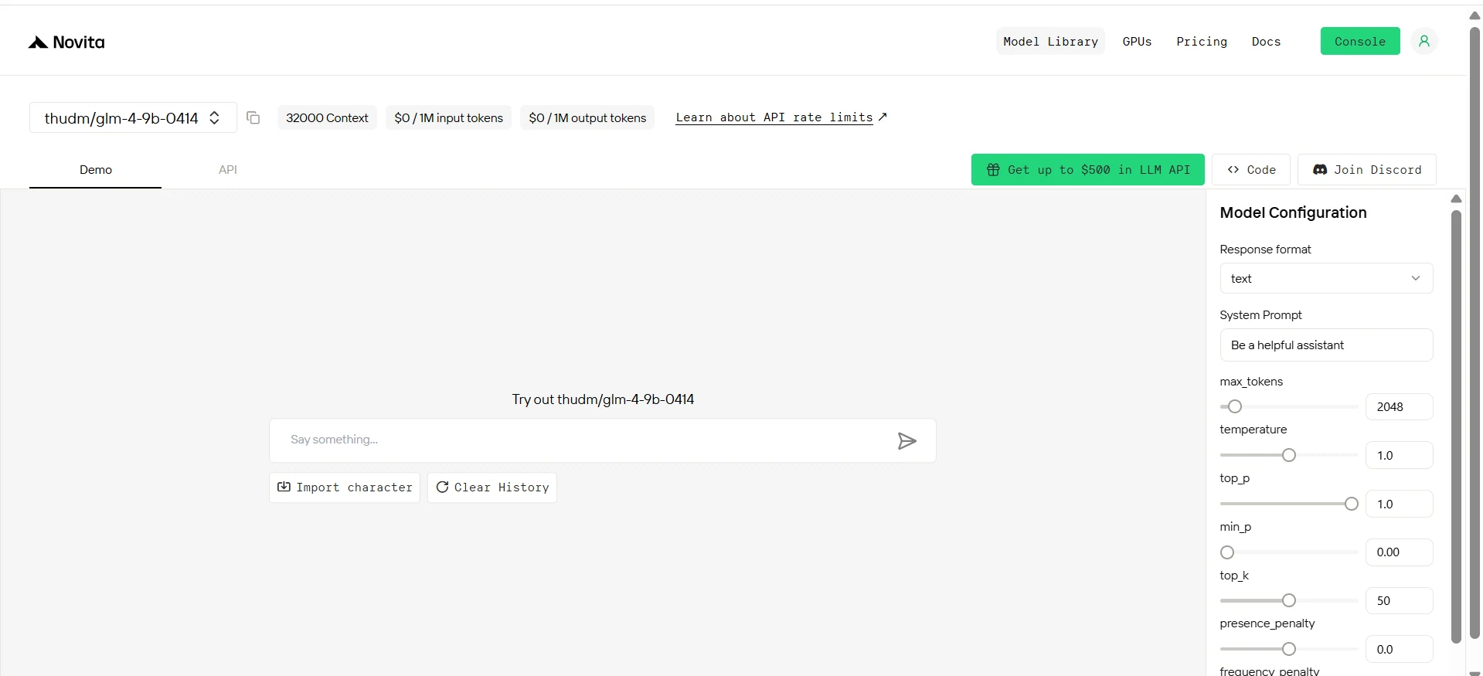1483x676 pixels.
Task: Go to the Pricing page
Action: (x=1202, y=42)
